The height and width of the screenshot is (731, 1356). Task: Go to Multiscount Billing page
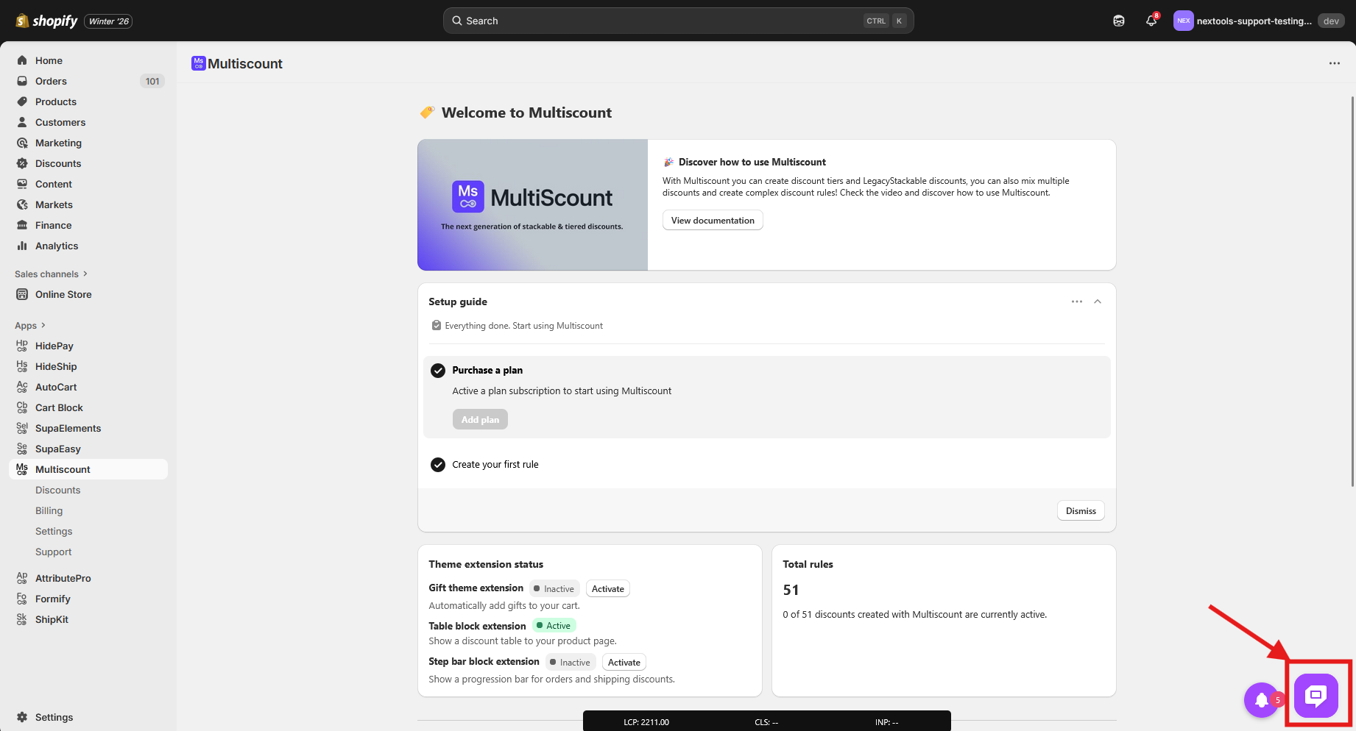(49, 510)
